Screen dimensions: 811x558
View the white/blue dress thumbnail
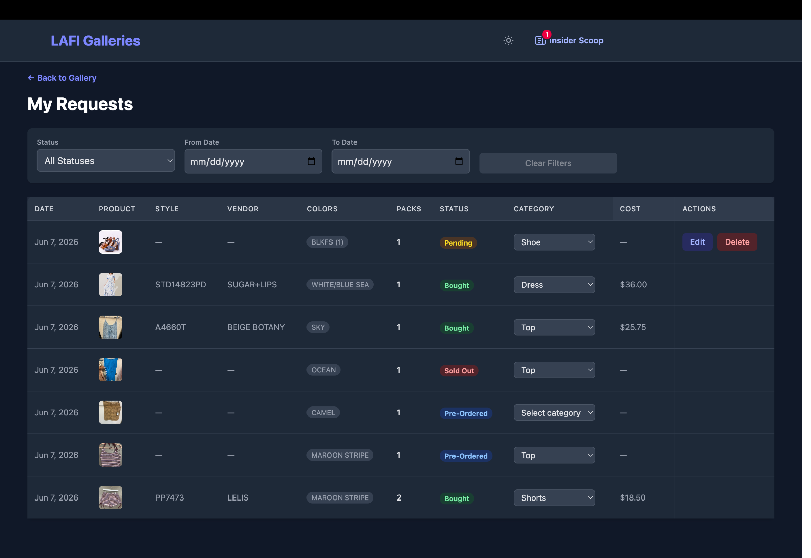pyautogui.click(x=110, y=285)
